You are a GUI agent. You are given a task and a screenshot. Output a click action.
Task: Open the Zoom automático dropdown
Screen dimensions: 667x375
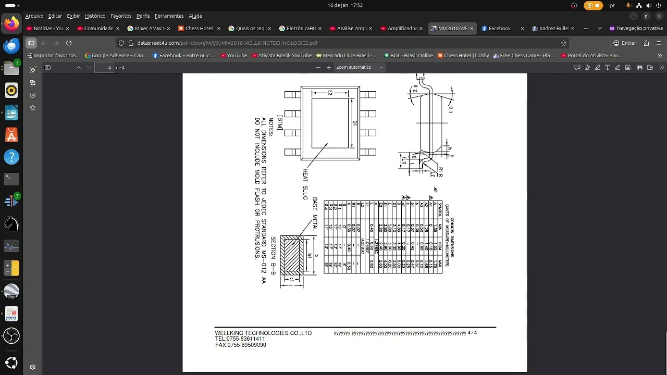tap(360, 67)
